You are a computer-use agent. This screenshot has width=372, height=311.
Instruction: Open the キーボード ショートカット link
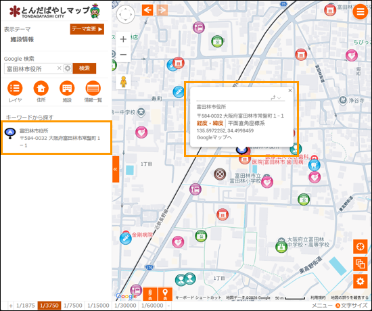[198, 297]
